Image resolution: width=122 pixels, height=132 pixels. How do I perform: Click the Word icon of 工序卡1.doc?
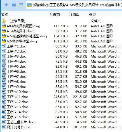click(4, 46)
